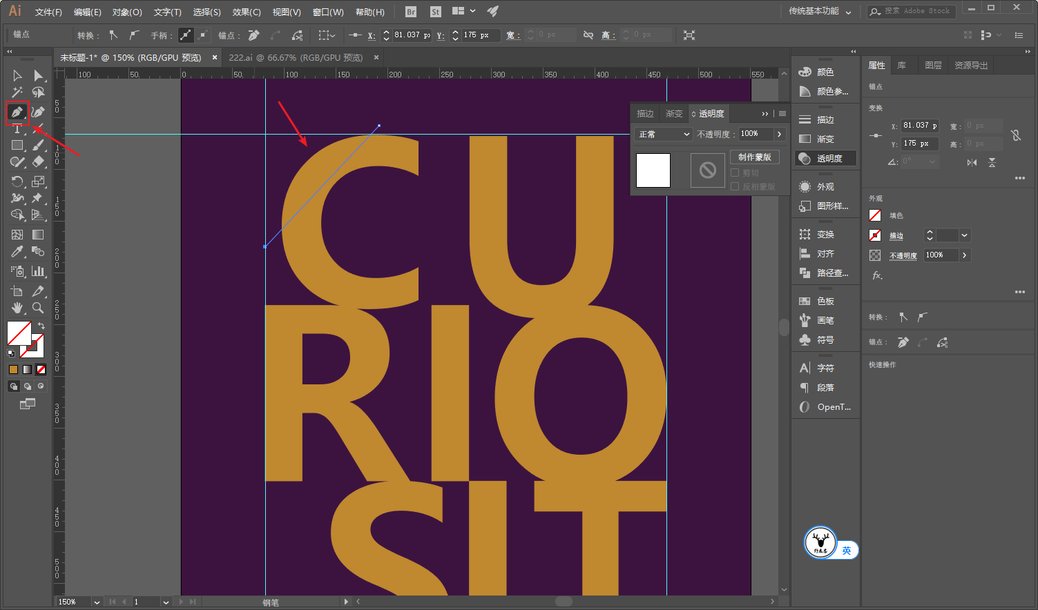Enable Draw Behind mode
Viewport: 1038px width, 610px height.
point(28,386)
